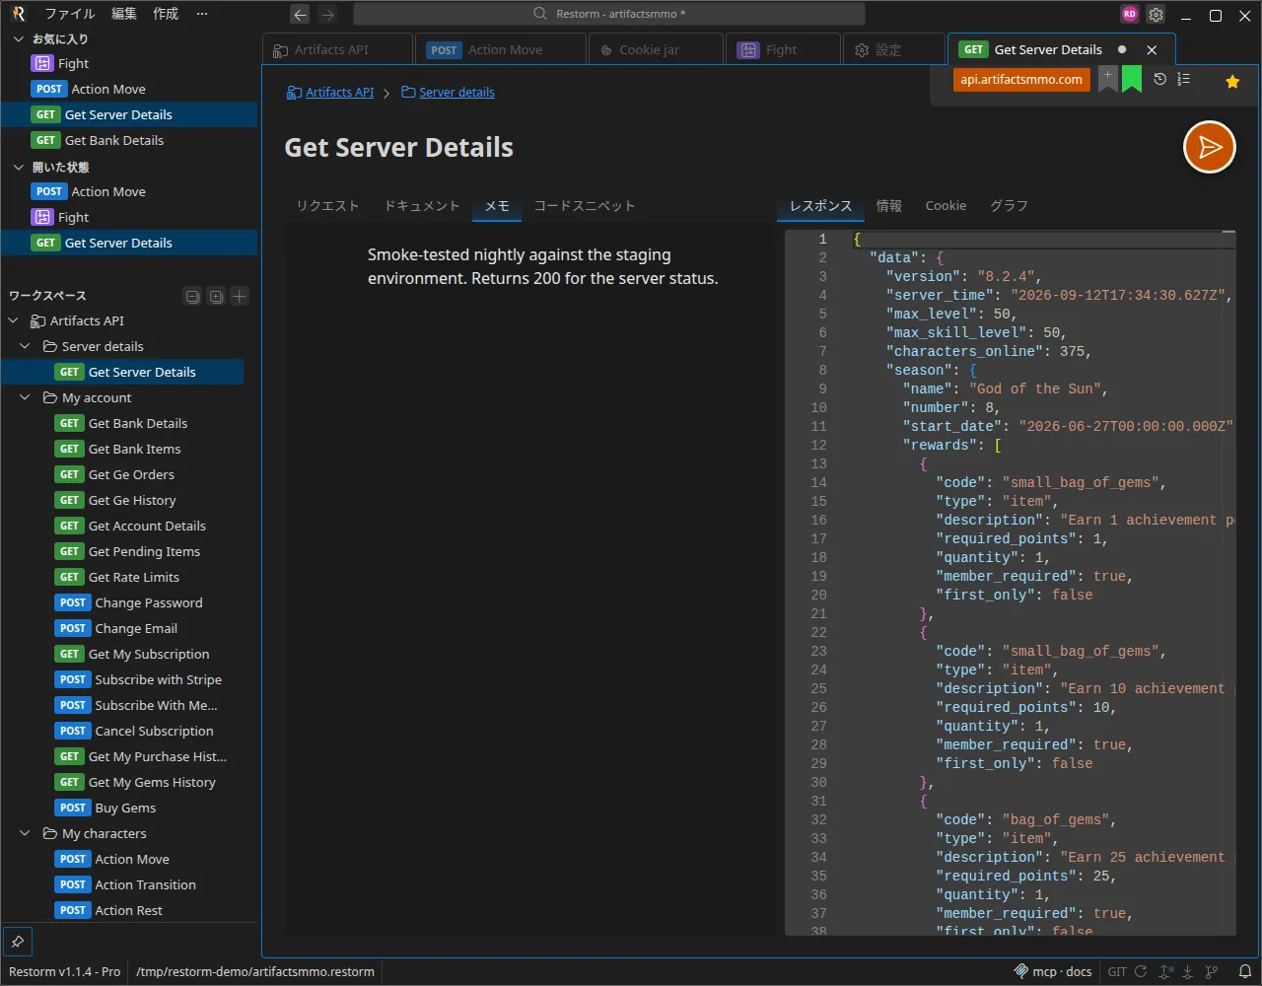Collapse the My account folder
This screenshot has height=986, width=1262.
[26, 397]
